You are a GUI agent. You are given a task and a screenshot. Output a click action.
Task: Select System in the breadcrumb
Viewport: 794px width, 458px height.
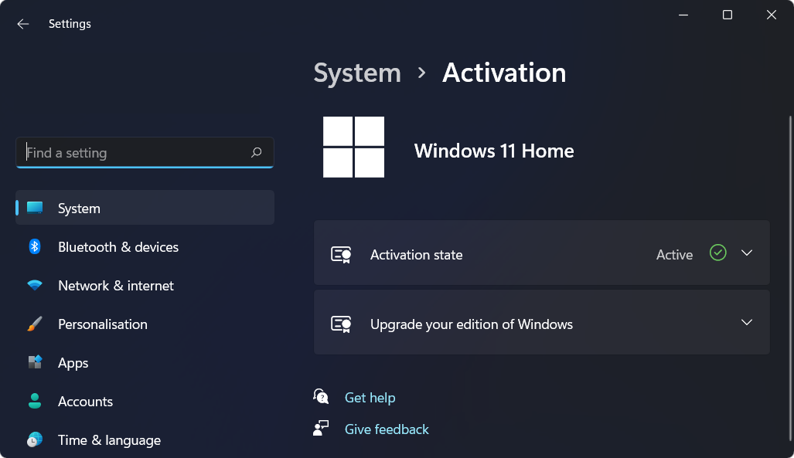click(x=356, y=73)
